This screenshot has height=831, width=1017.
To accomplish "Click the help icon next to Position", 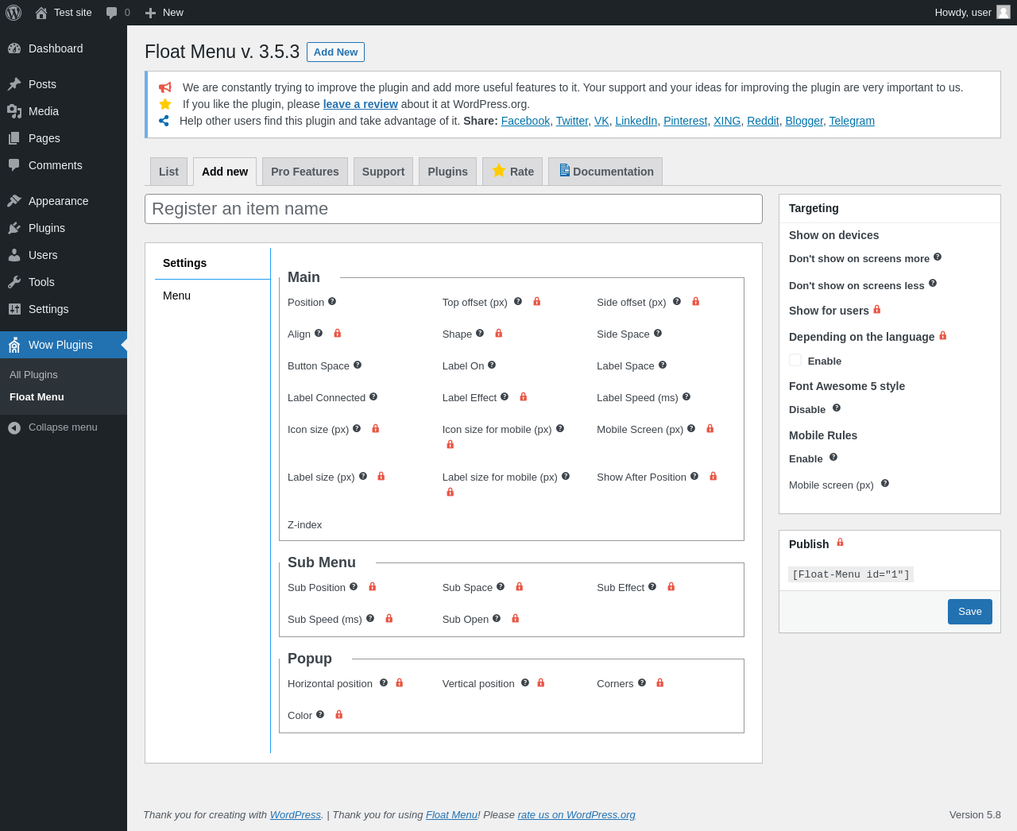I will (x=332, y=301).
